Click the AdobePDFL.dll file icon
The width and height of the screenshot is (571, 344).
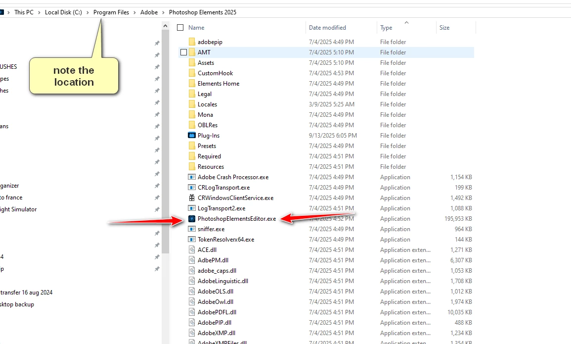[192, 312]
